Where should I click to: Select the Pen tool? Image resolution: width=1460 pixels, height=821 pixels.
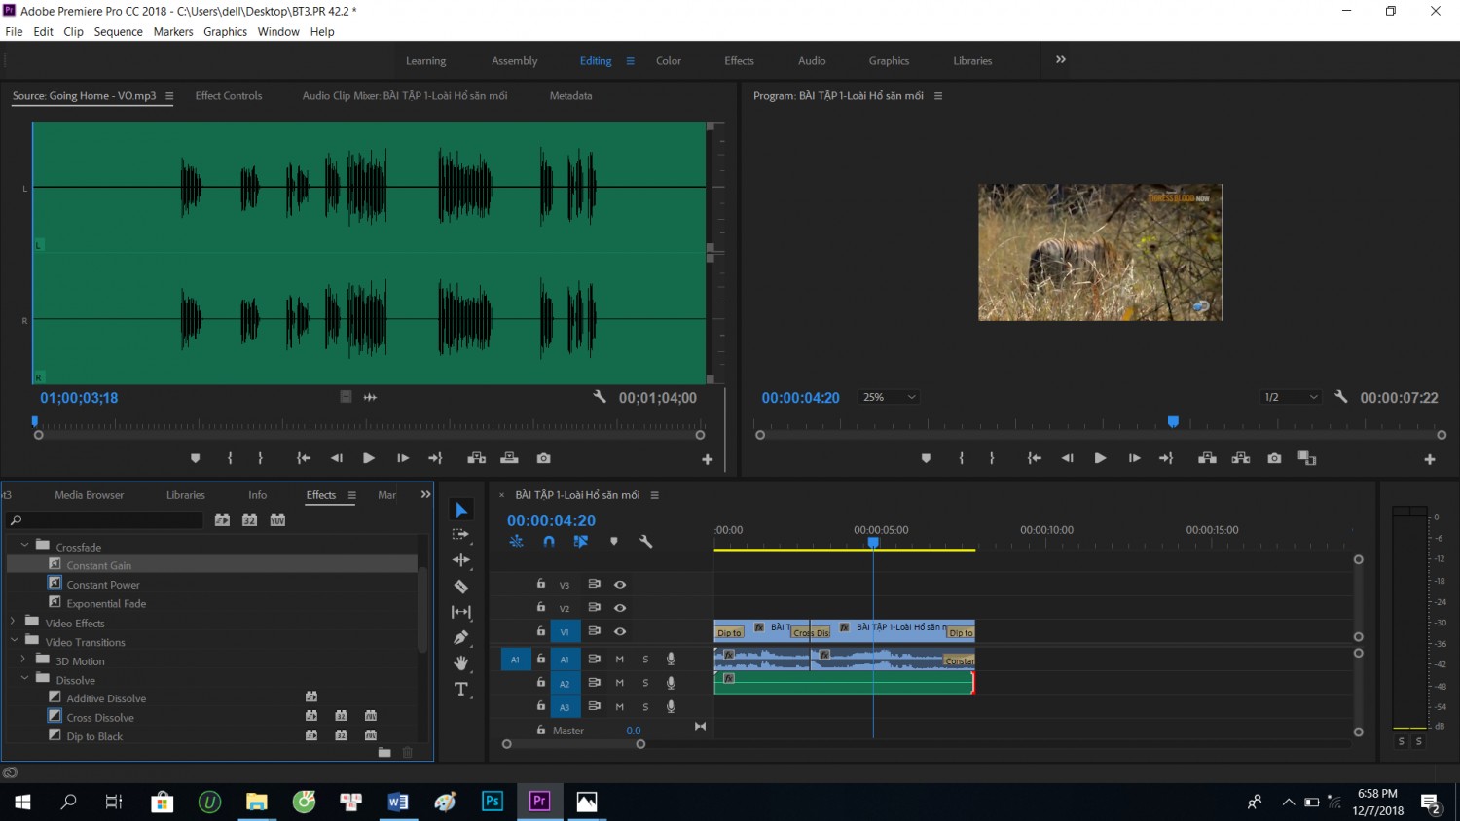click(x=461, y=637)
